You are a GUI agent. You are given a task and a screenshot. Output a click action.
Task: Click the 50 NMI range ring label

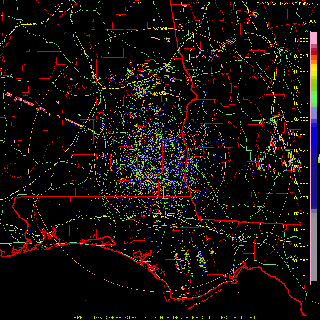point(160,94)
